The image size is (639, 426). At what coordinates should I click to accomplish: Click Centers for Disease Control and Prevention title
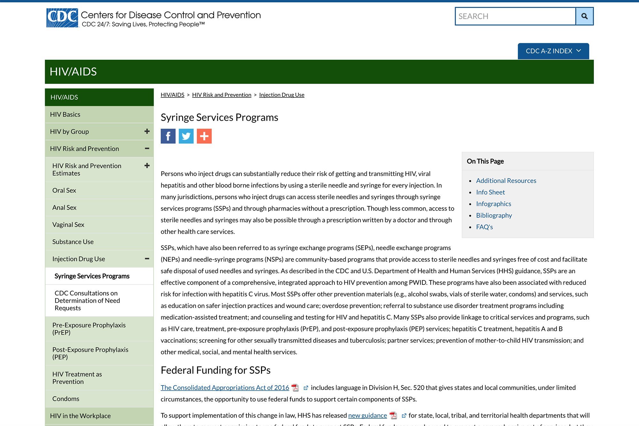pos(171,15)
